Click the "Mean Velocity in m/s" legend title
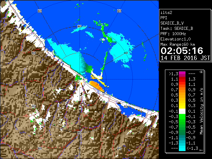The image size is (212, 159). tap(201, 111)
